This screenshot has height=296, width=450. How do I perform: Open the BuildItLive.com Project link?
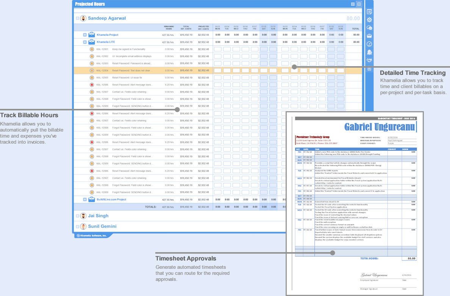point(111,200)
